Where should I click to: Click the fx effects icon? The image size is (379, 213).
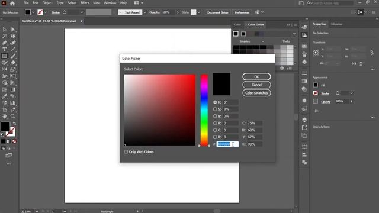tap(317, 111)
